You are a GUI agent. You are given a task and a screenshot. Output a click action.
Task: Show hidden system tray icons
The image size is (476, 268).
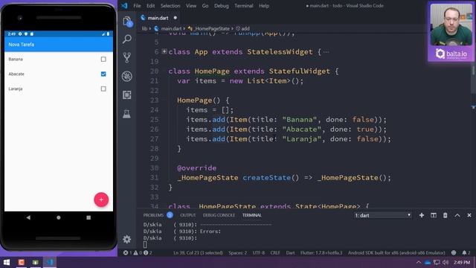tap(419, 262)
